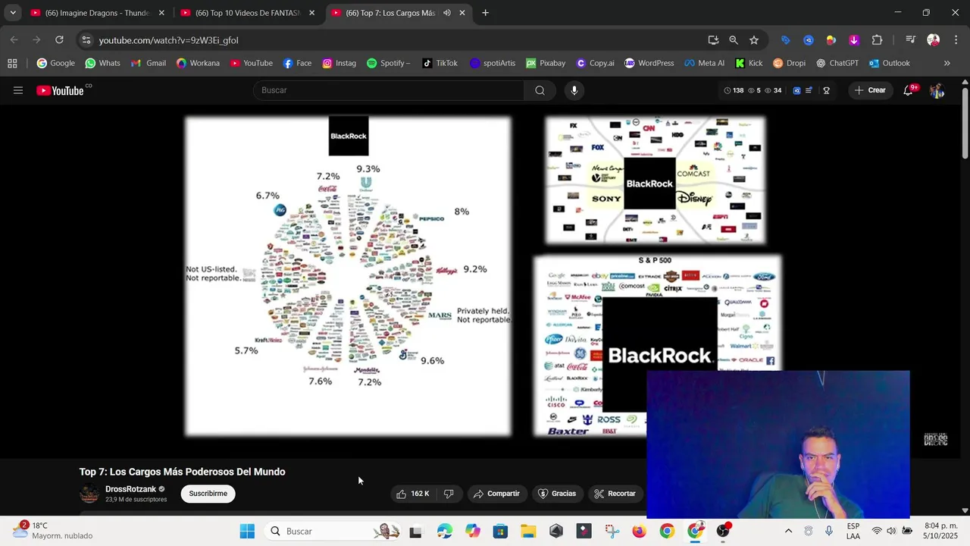Viewport: 970px width, 546px height.
Task: Open Microsoft Store from the taskbar
Action: tap(500, 531)
